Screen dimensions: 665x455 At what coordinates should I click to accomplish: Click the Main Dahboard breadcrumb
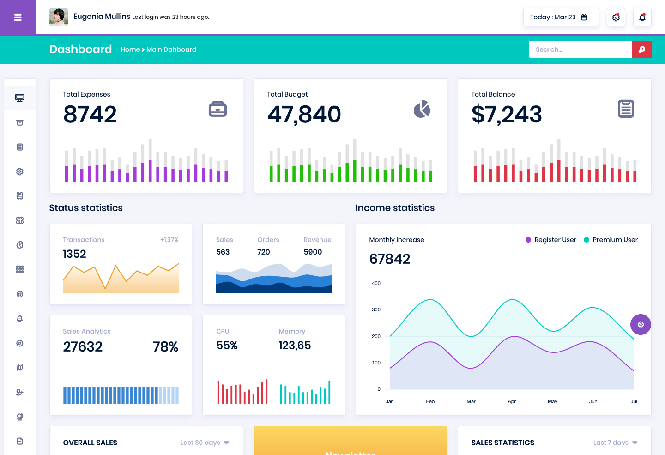tap(171, 49)
